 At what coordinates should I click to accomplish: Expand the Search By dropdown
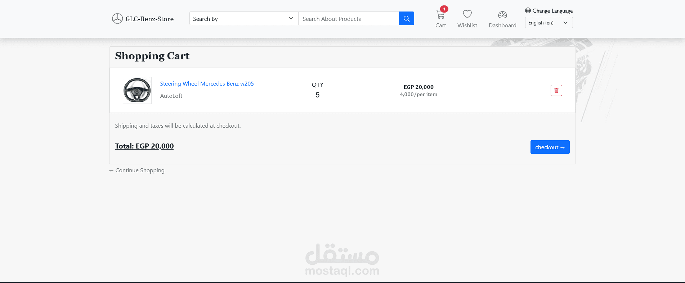click(244, 18)
